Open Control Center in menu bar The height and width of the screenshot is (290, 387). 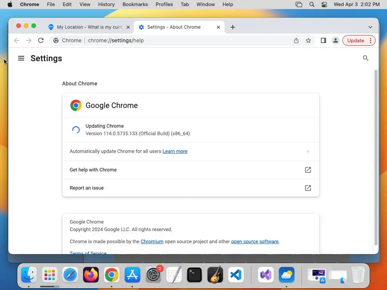click(324, 5)
